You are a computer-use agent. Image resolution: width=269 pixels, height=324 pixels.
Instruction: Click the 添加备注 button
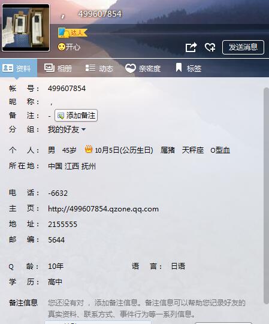(76, 116)
